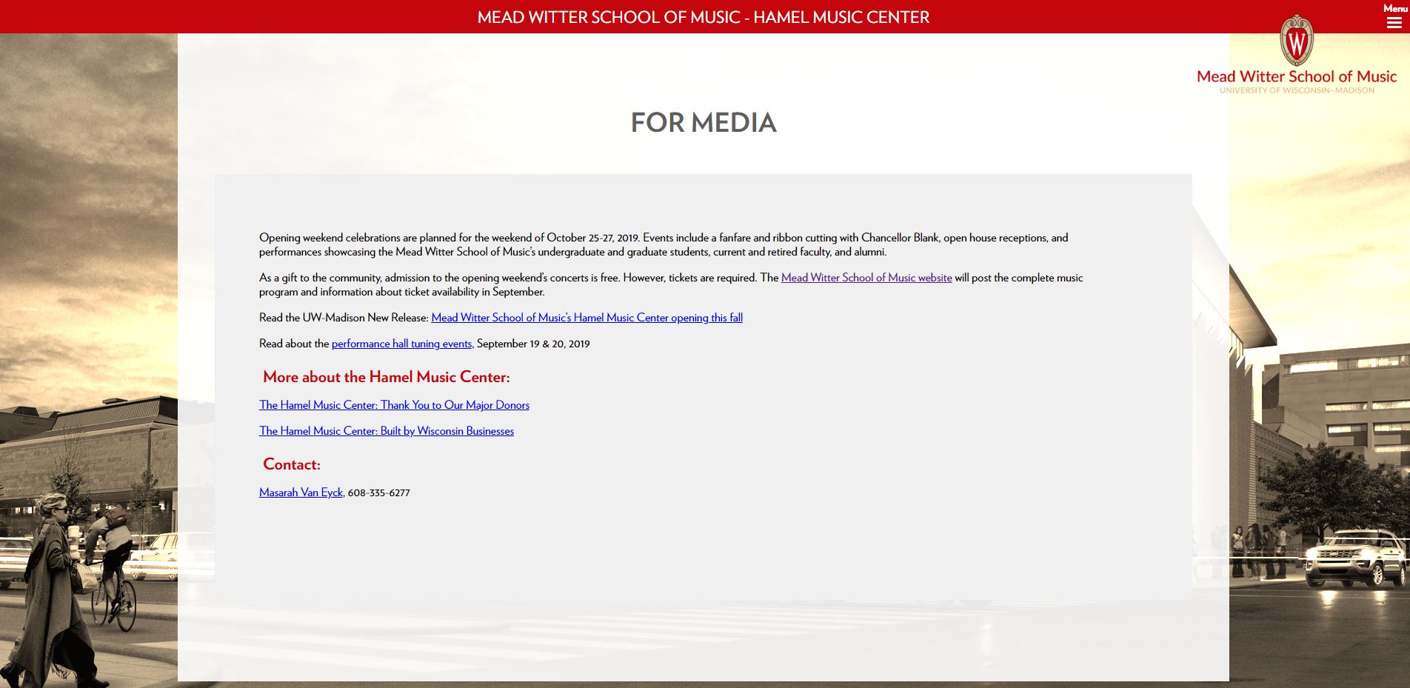Open the 'Hamel Music Center opening this fall' news release link
Image resolution: width=1410 pixels, height=688 pixels.
(587, 318)
